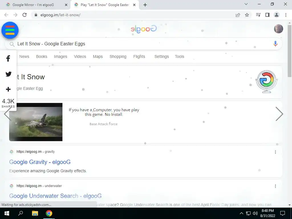The width and height of the screenshot is (292, 219).
Task: Open Chrome media controls icon
Action: coord(258,15)
